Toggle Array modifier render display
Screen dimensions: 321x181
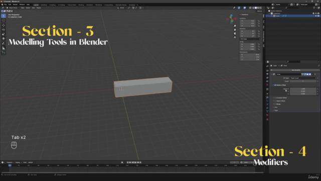[310, 74]
